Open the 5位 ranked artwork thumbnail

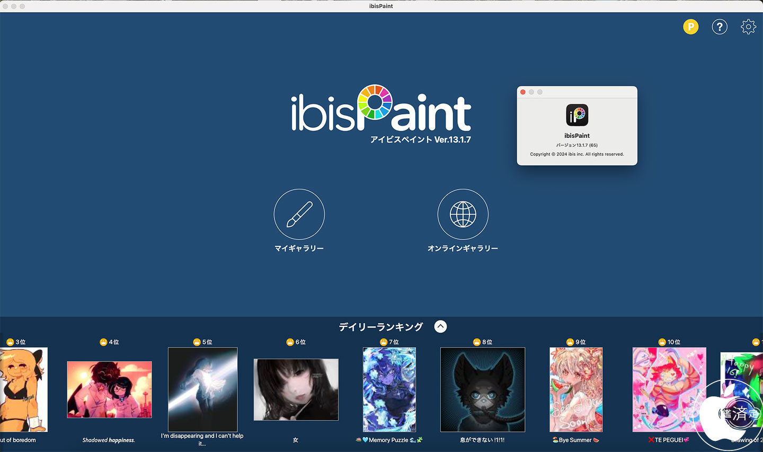202,389
